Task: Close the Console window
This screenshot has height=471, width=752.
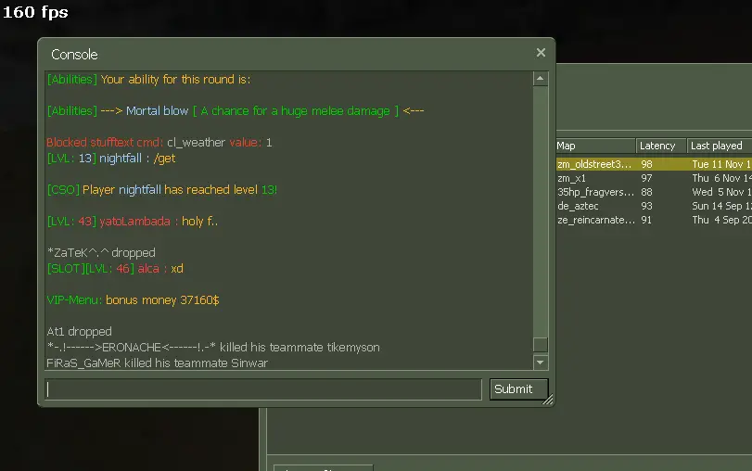Action: tap(541, 53)
